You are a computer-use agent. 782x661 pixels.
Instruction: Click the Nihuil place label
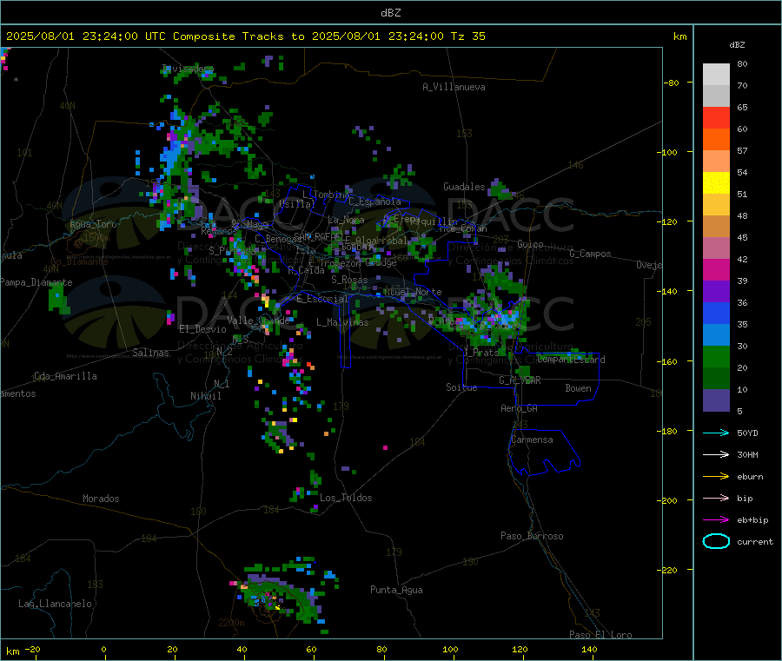tap(206, 396)
